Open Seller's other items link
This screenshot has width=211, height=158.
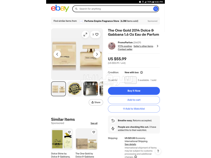coord(143,46)
